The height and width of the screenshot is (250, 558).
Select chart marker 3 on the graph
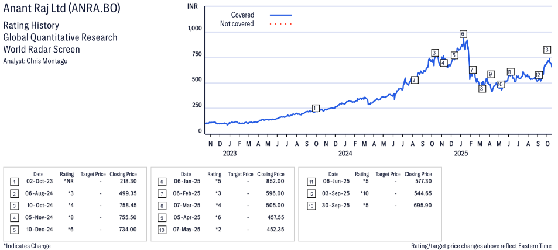coord(434,53)
